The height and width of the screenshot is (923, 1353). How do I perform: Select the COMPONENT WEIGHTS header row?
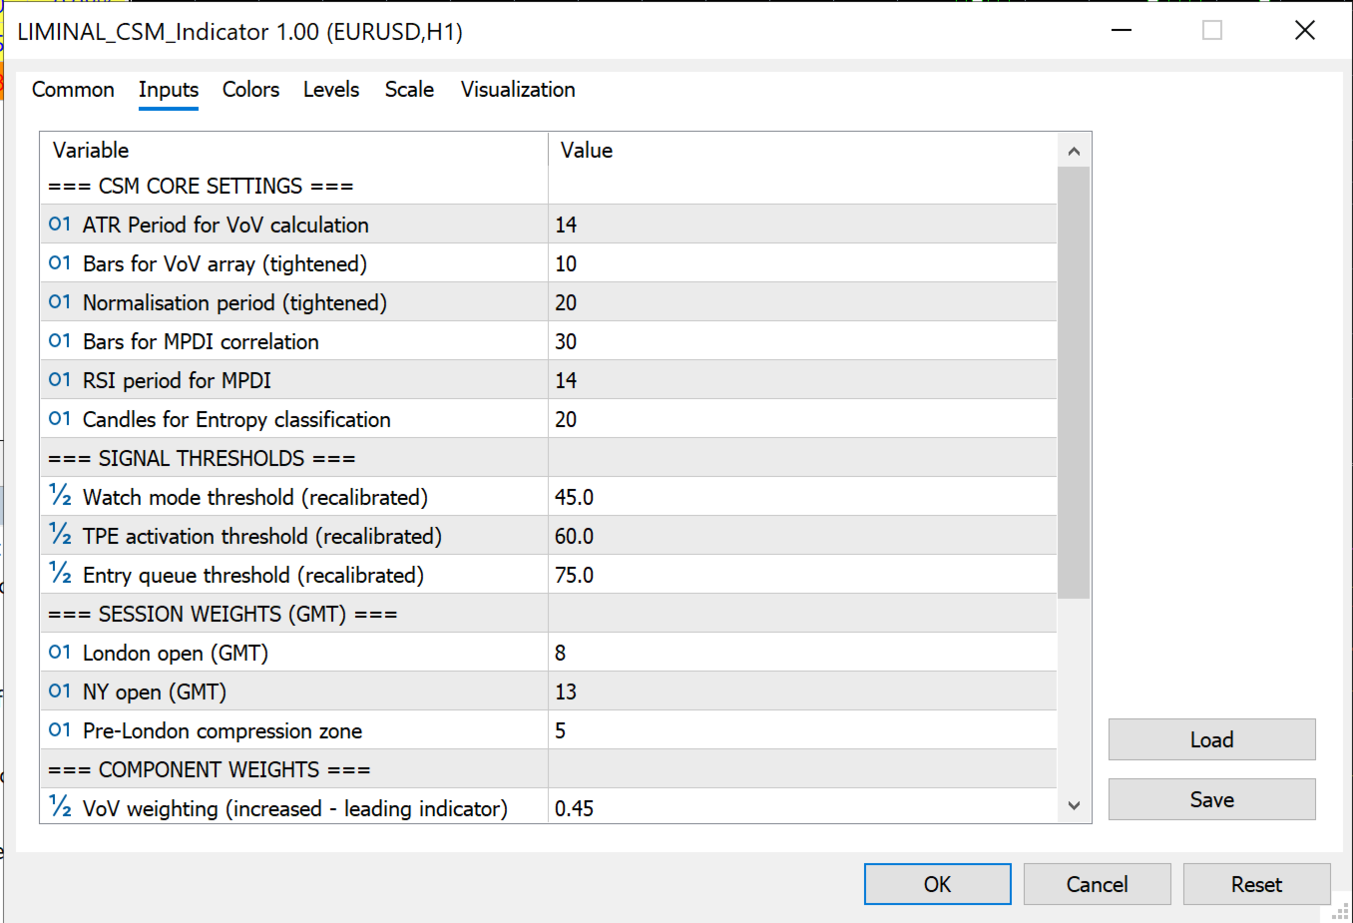tap(548, 769)
